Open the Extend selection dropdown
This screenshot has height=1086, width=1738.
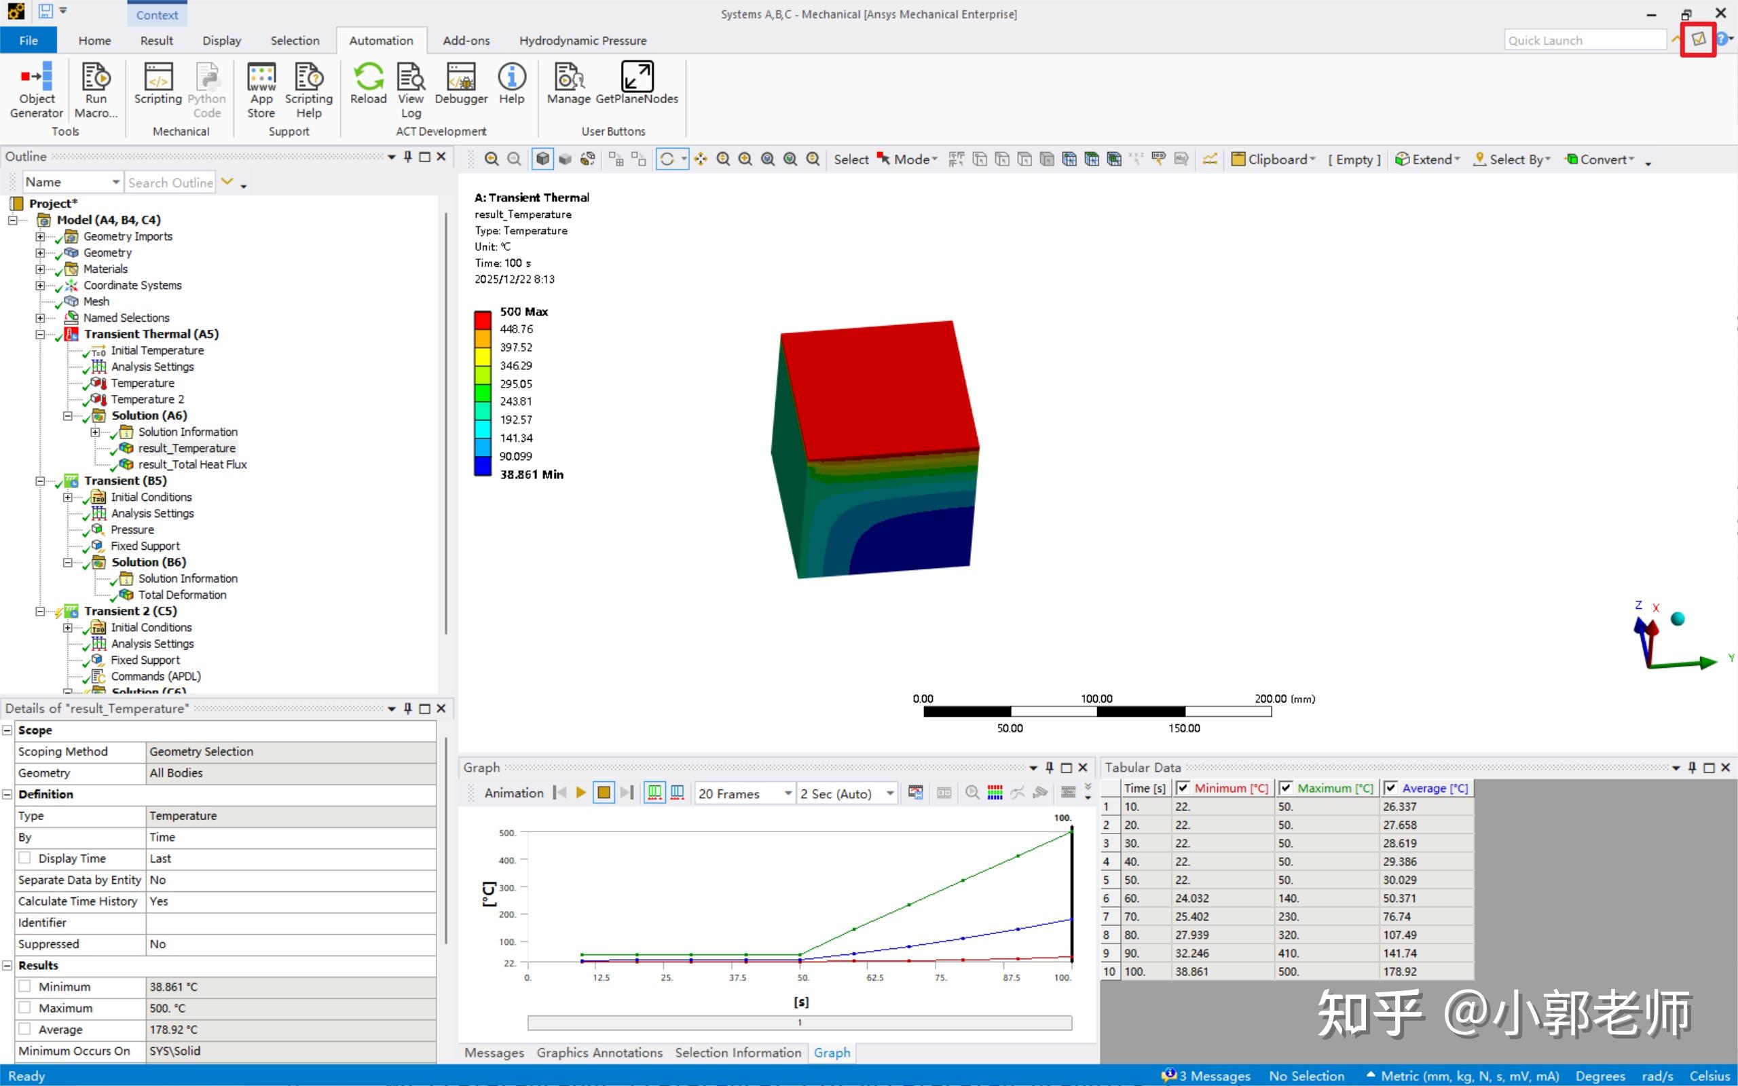coord(1428,160)
